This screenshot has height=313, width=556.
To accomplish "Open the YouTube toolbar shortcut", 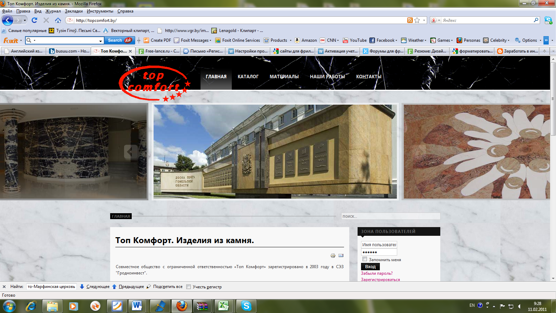I will pos(354,40).
